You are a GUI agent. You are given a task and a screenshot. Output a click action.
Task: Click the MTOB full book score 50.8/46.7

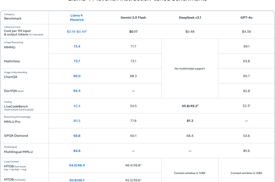tap(77, 180)
